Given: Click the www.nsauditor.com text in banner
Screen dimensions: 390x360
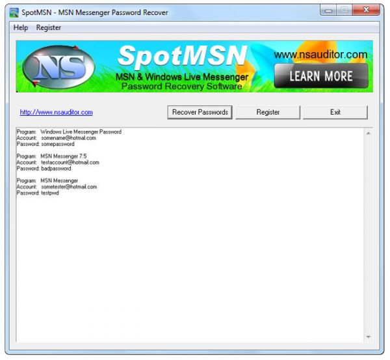Looking at the screenshot, I should pos(320,55).
